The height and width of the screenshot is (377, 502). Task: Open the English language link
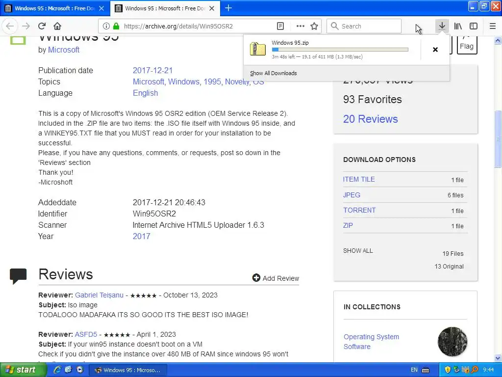[145, 93]
